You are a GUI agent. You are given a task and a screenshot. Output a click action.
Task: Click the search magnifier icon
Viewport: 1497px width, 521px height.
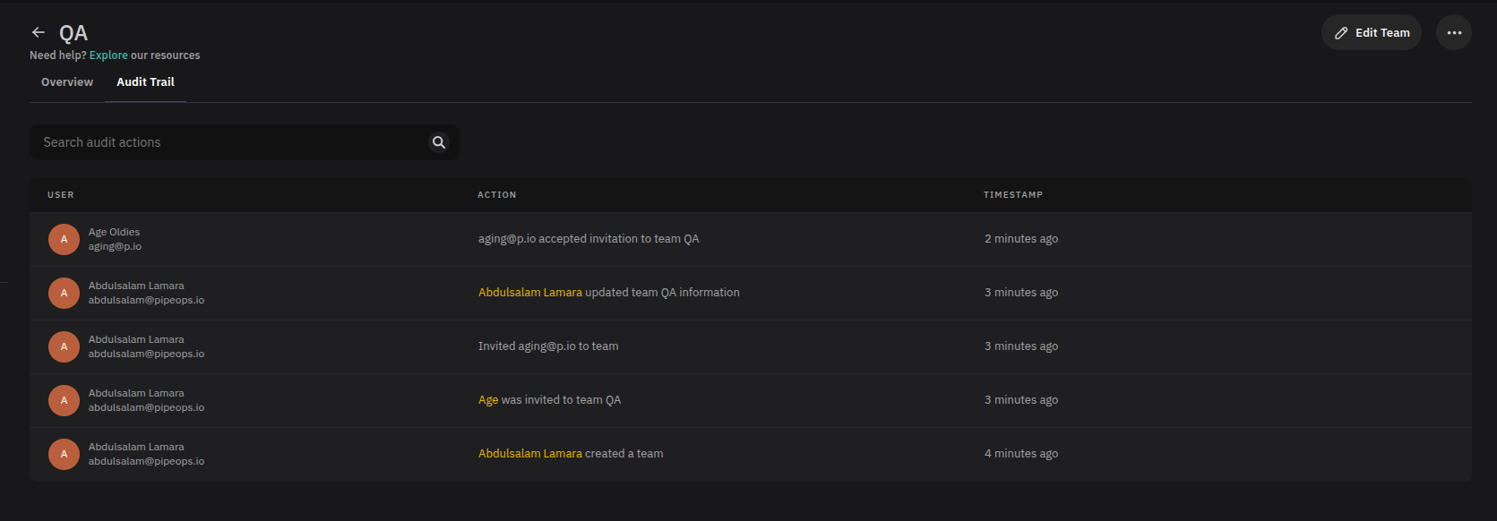pyautogui.click(x=439, y=142)
